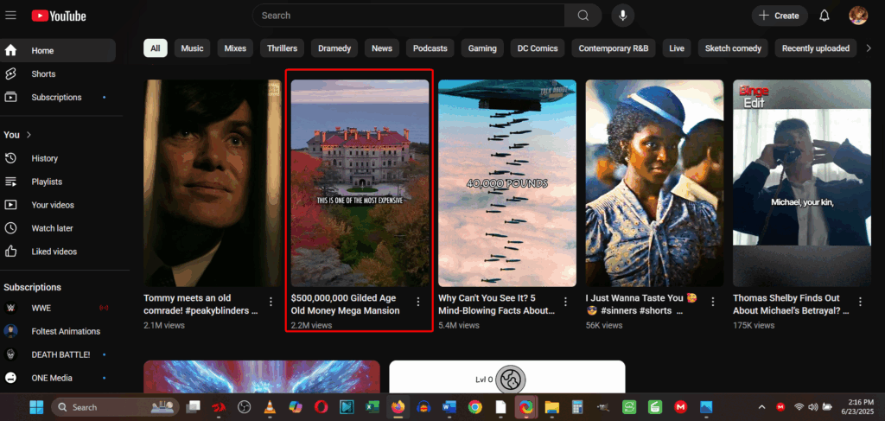Open options for I Just Wanna Taste You
The image size is (885, 421).
pyautogui.click(x=713, y=302)
